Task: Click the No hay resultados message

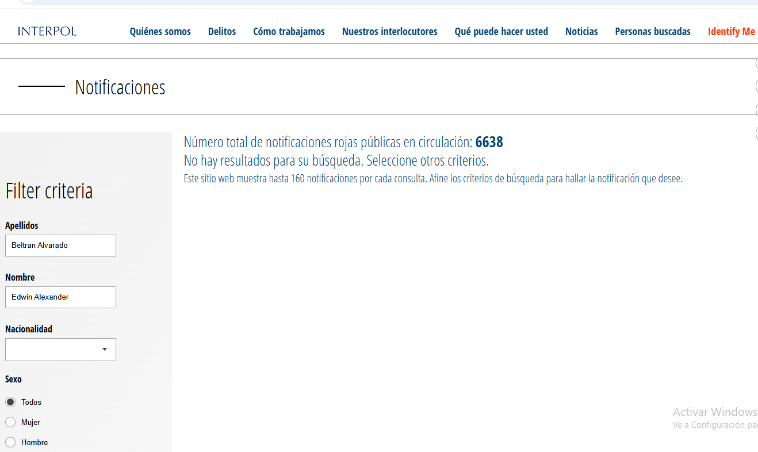Action: click(x=336, y=160)
